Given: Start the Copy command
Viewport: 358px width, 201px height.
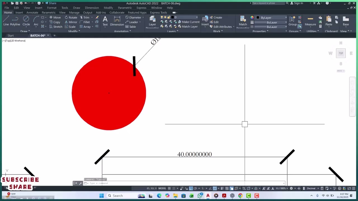Looking at the screenshot, I should coord(55,22).
